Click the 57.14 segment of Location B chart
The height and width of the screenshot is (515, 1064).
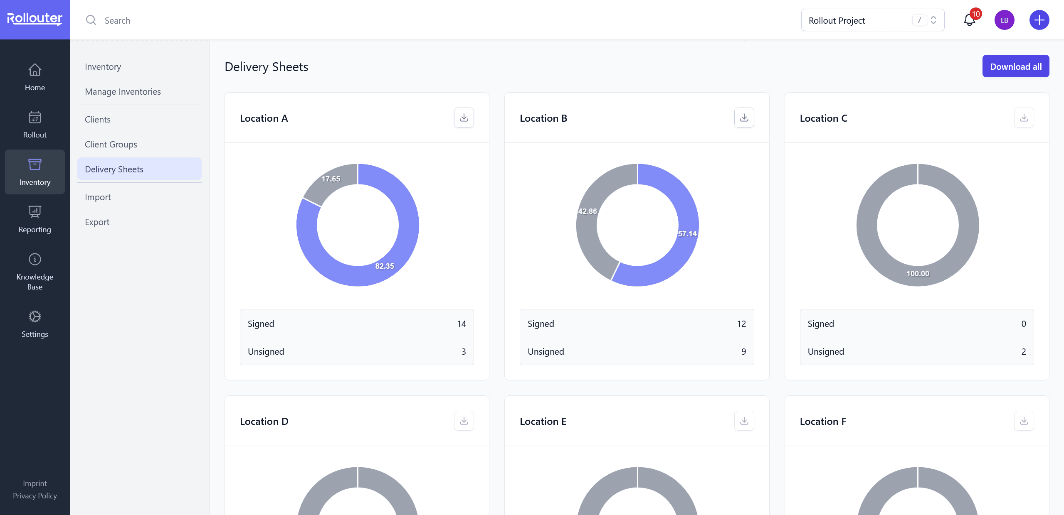point(687,234)
